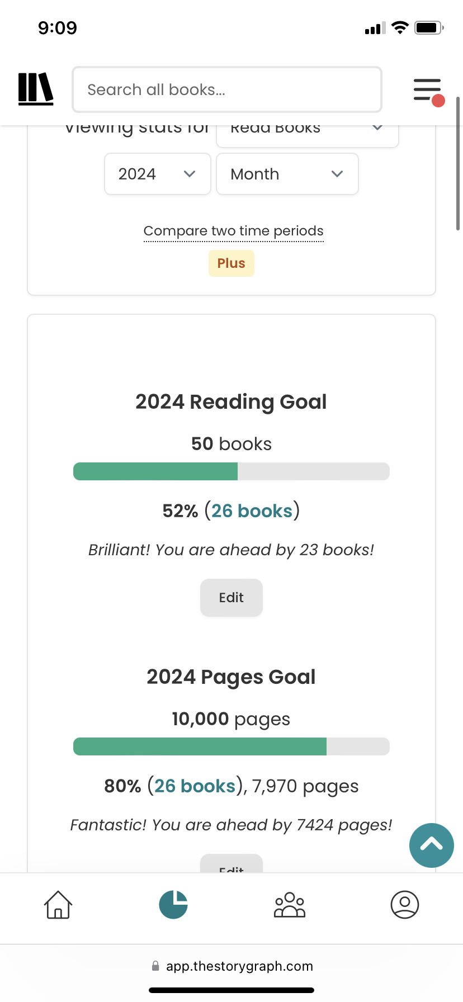Open the StoryGraph books logo
This screenshot has height=1002, width=463.
click(36, 89)
